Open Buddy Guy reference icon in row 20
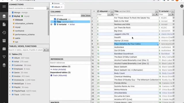The width and height of the screenshot is (184, 103). (173, 80)
